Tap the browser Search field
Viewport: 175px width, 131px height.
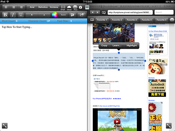(x=164, y=12)
